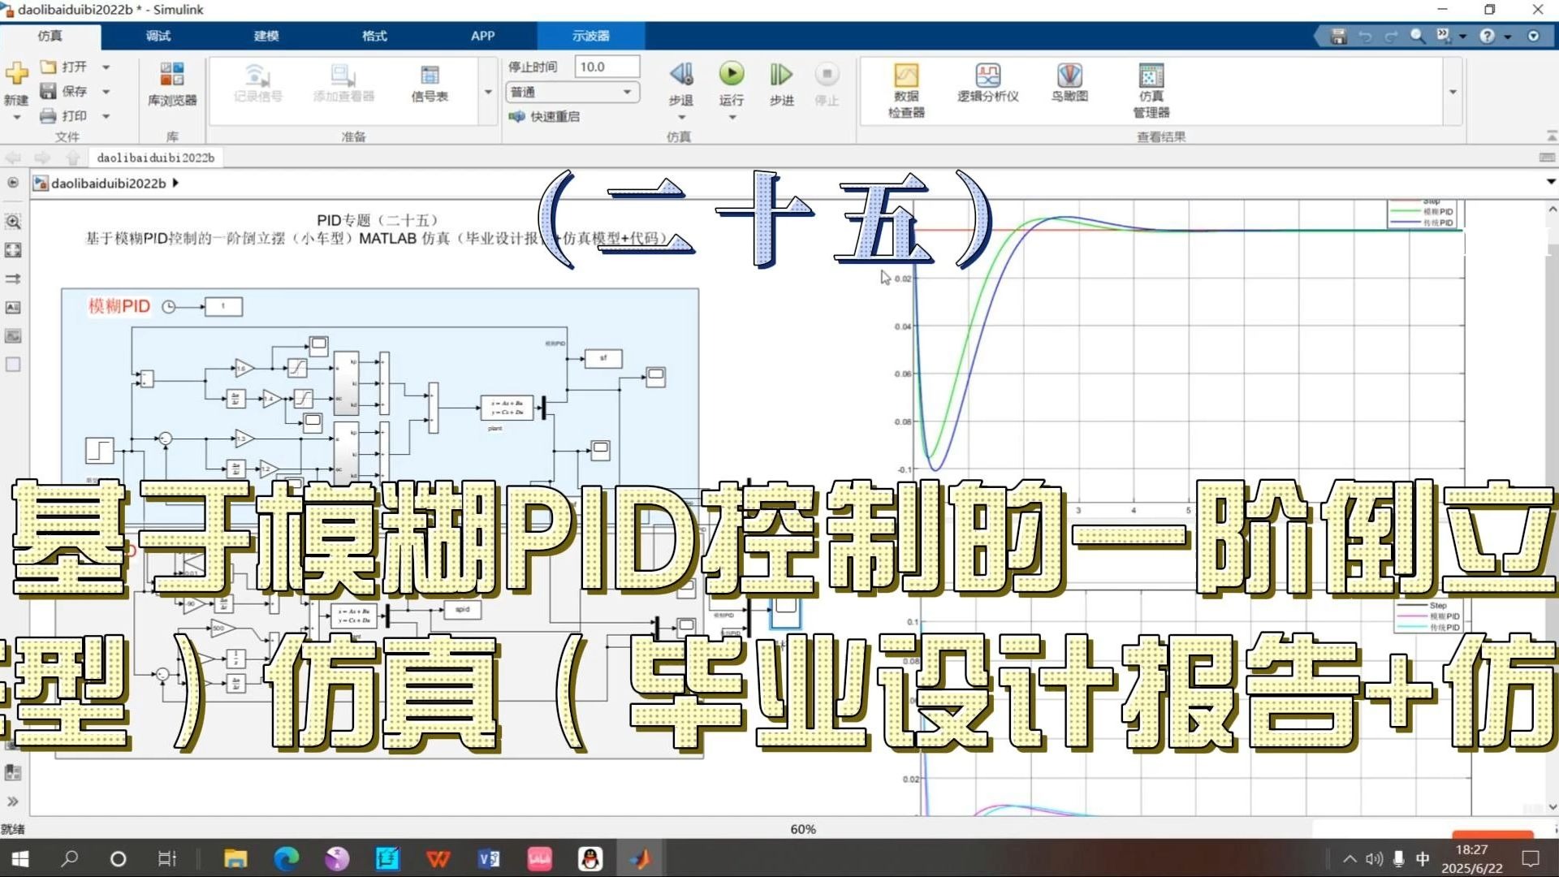1559x877 pixels.
Task: Expand the 打开 (Open) dropdown arrow
Action: click(106, 67)
